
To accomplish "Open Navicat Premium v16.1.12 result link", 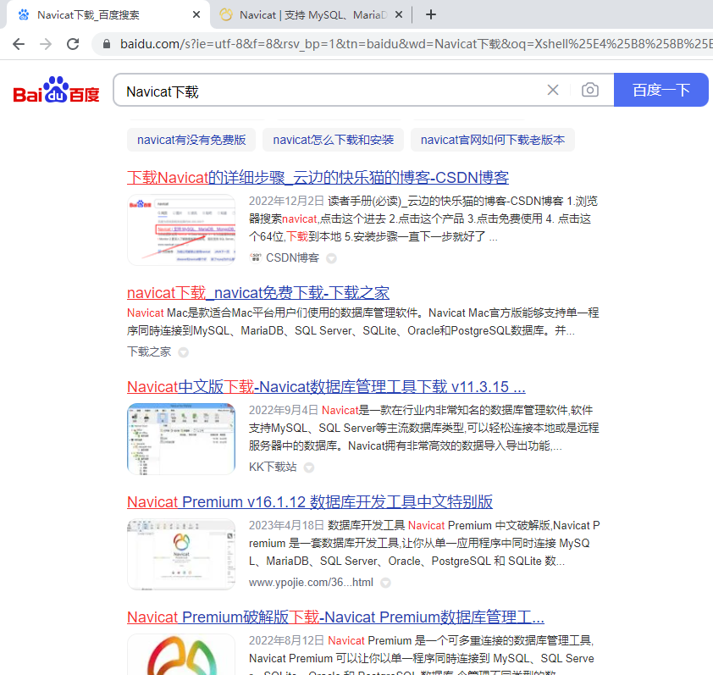I will click(x=310, y=501).
